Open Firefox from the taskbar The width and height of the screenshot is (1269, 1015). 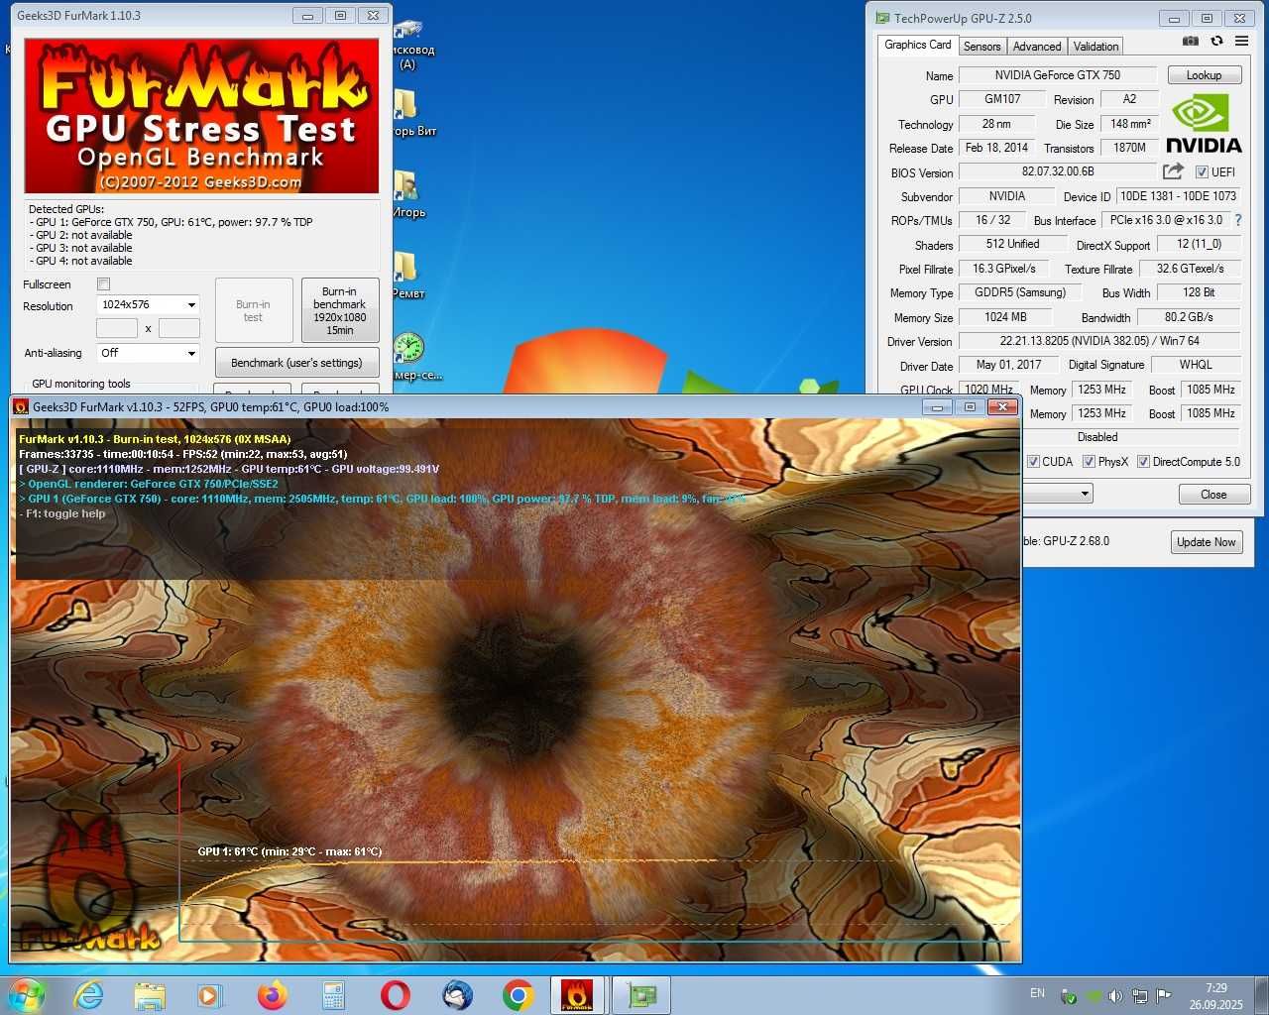pos(272,995)
